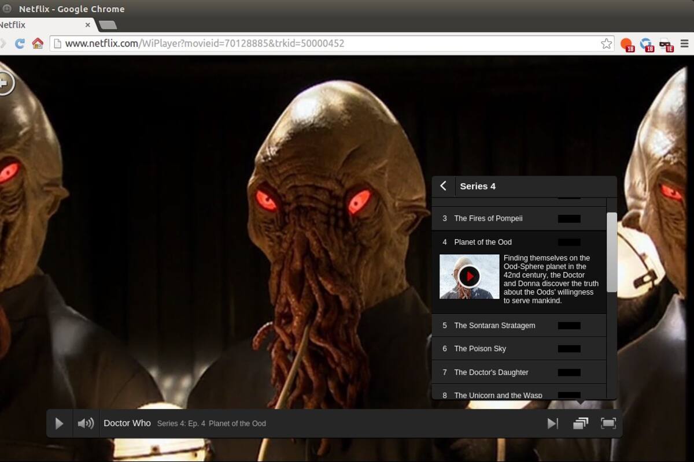Select episode 3 The Fires of Pompeii
Image resolution: width=694 pixels, height=462 pixels.
tap(519, 218)
